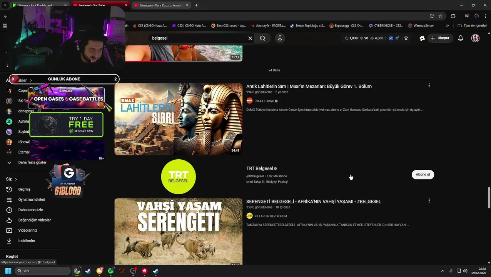Open the CS2 (CS:GO) Kasa A... bookmark
Screen dimensions: 491x277
[149, 26]
